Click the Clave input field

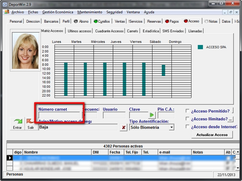pos(138,115)
